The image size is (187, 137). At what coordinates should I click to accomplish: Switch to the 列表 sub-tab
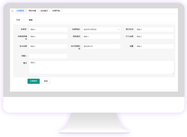18,20
